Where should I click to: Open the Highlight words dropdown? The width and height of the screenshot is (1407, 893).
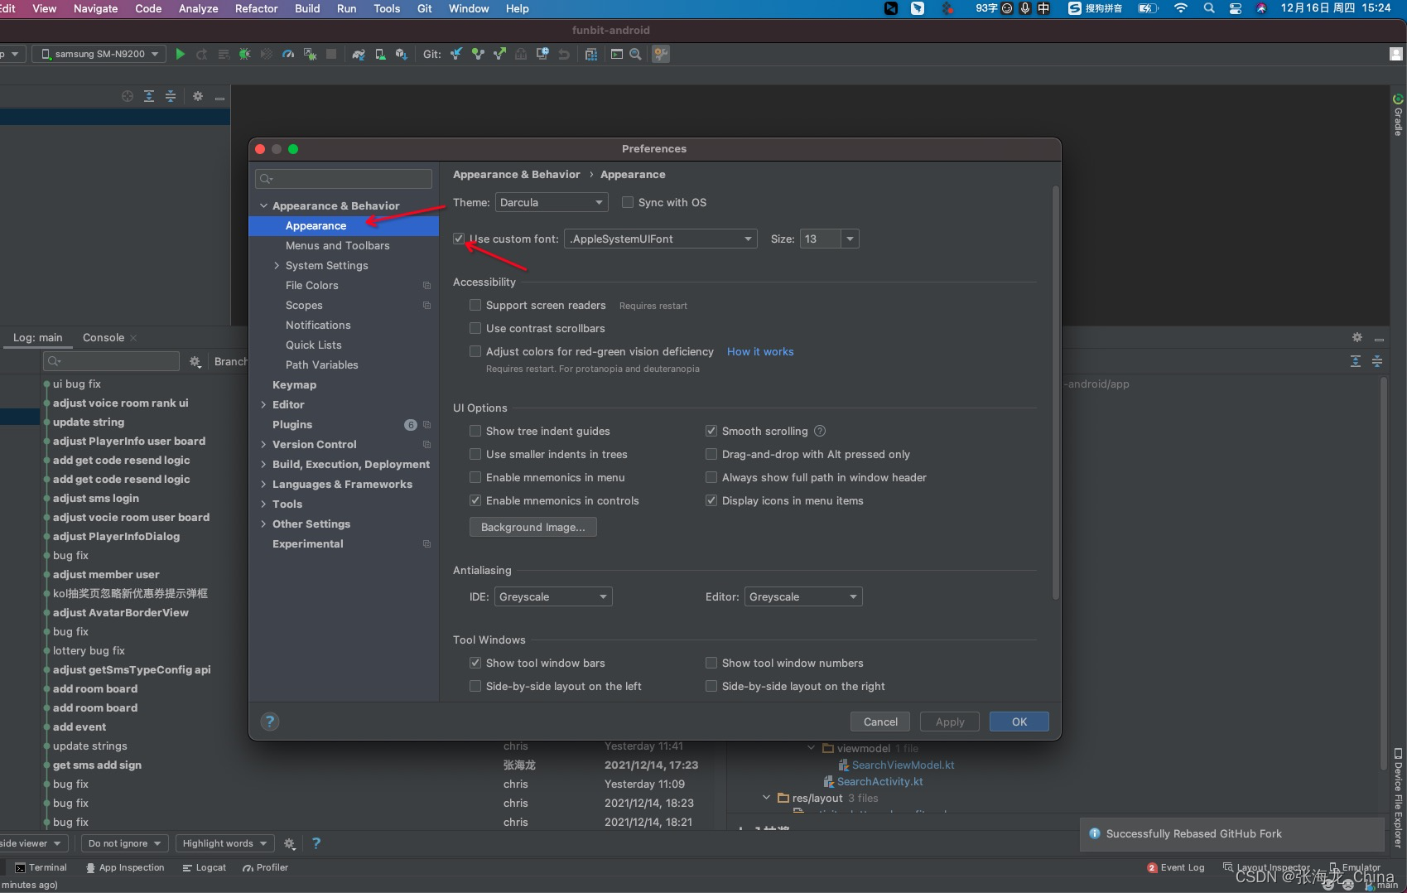224,843
